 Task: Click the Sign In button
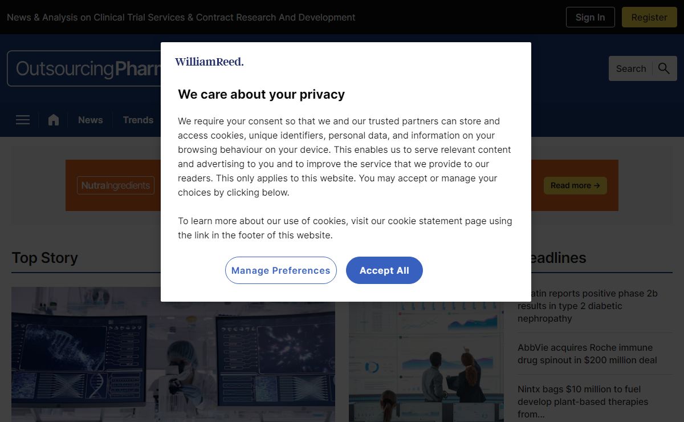coord(590,17)
